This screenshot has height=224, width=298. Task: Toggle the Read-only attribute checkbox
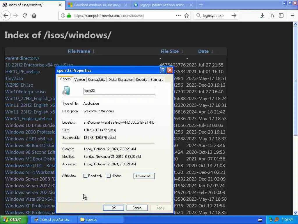point(85,176)
